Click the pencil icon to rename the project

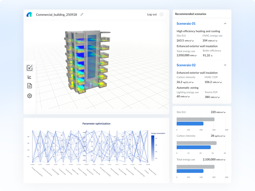pyautogui.click(x=82, y=14)
